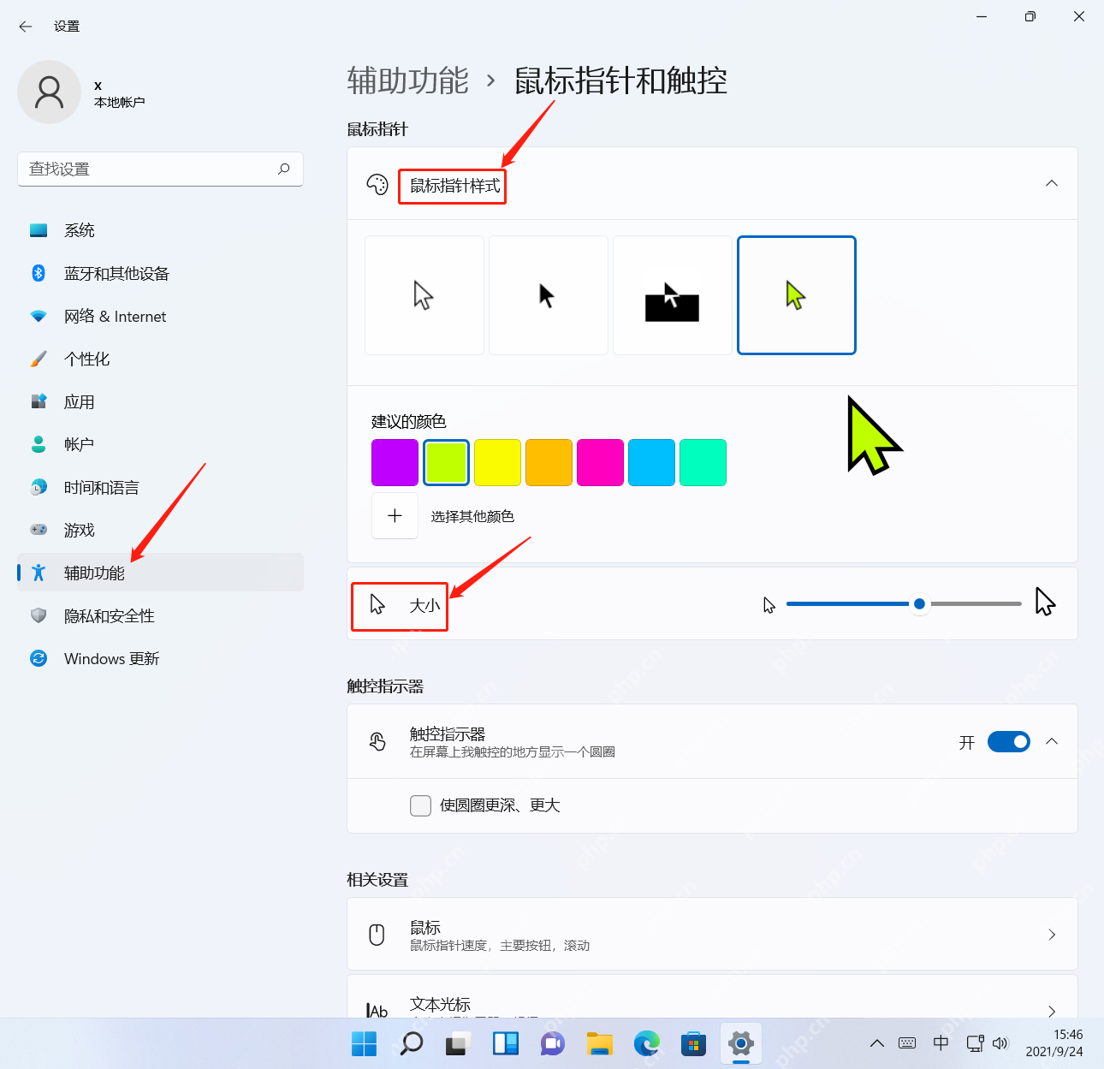Collapse the 触控指示器 section chevron
This screenshot has width=1104, height=1069.
[1052, 741]
